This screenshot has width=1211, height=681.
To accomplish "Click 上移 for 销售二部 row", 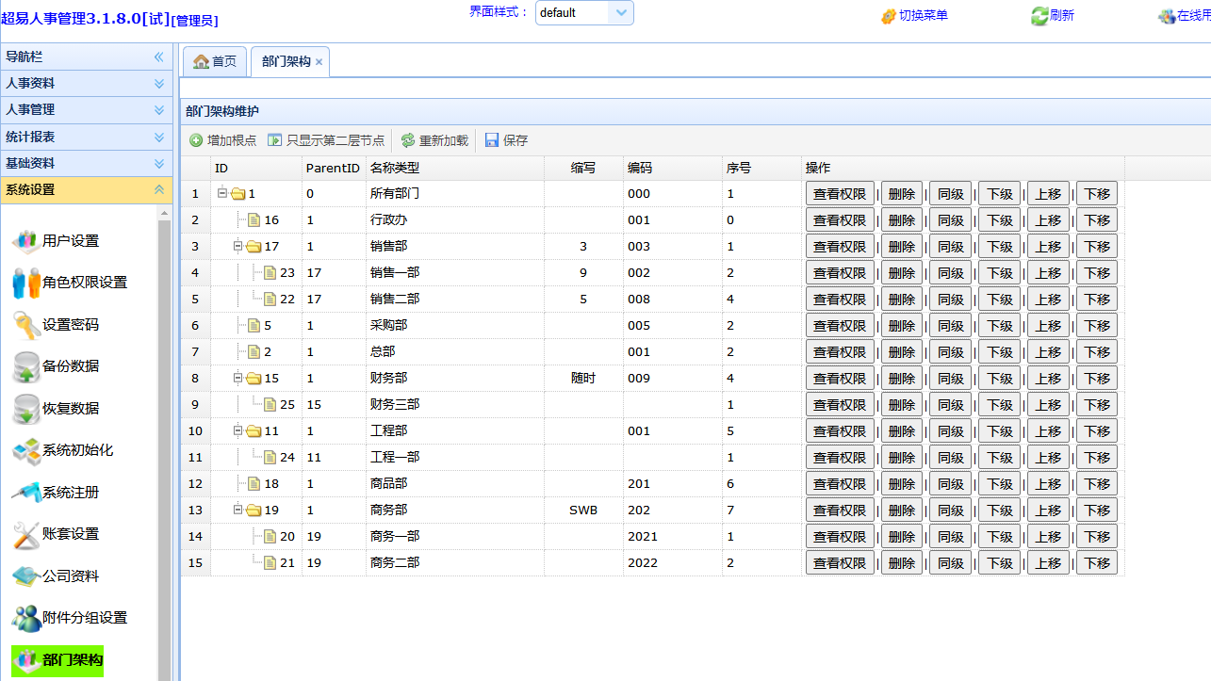I will 1048,300.
